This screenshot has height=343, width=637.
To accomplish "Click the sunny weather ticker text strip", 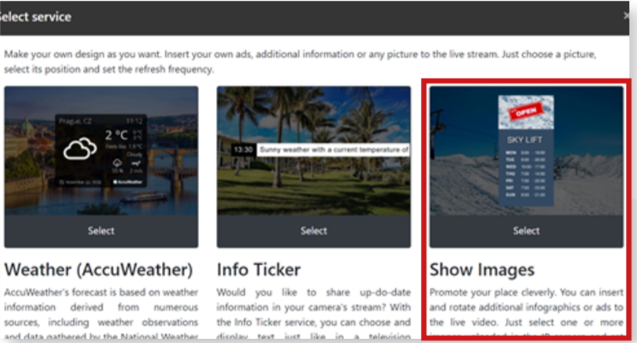I will (333, 148).
